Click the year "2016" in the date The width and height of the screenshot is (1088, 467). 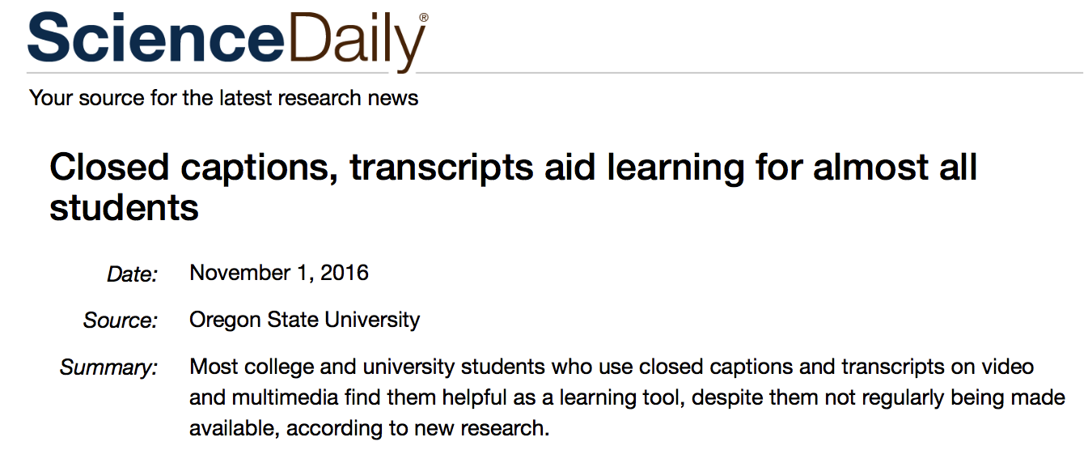345,273
